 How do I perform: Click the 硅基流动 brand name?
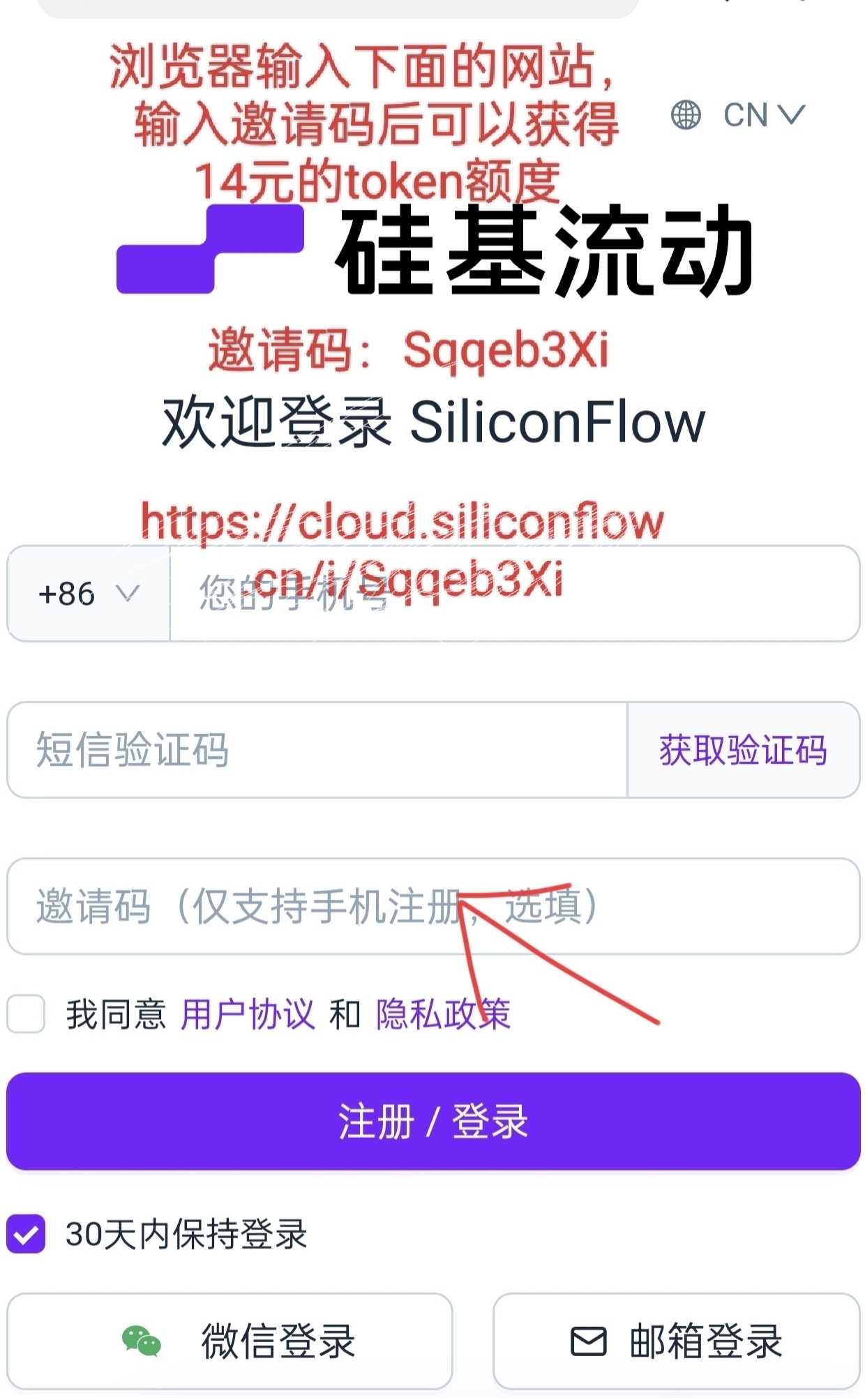coord(545,250)
